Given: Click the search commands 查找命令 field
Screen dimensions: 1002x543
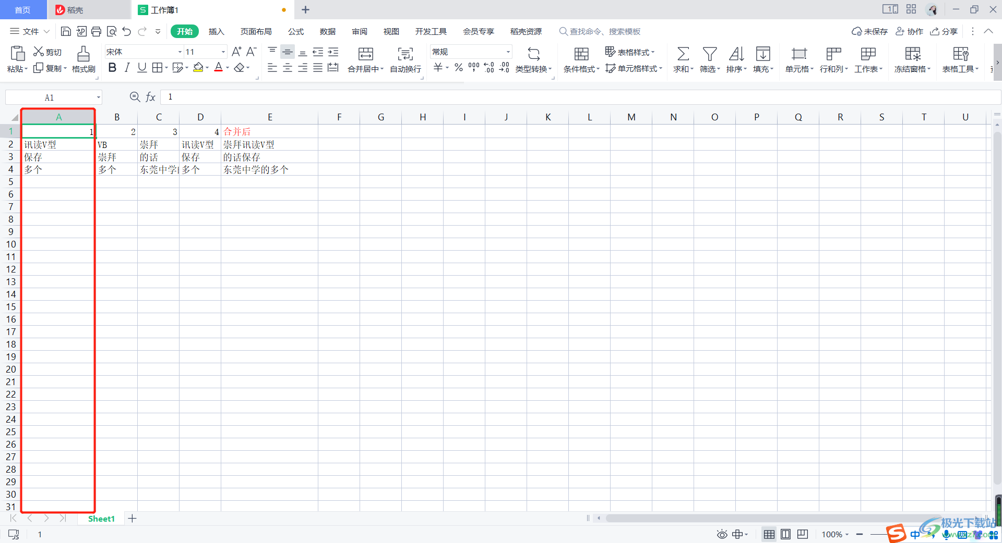Looking at the screenshot, I should coord(600,31).
